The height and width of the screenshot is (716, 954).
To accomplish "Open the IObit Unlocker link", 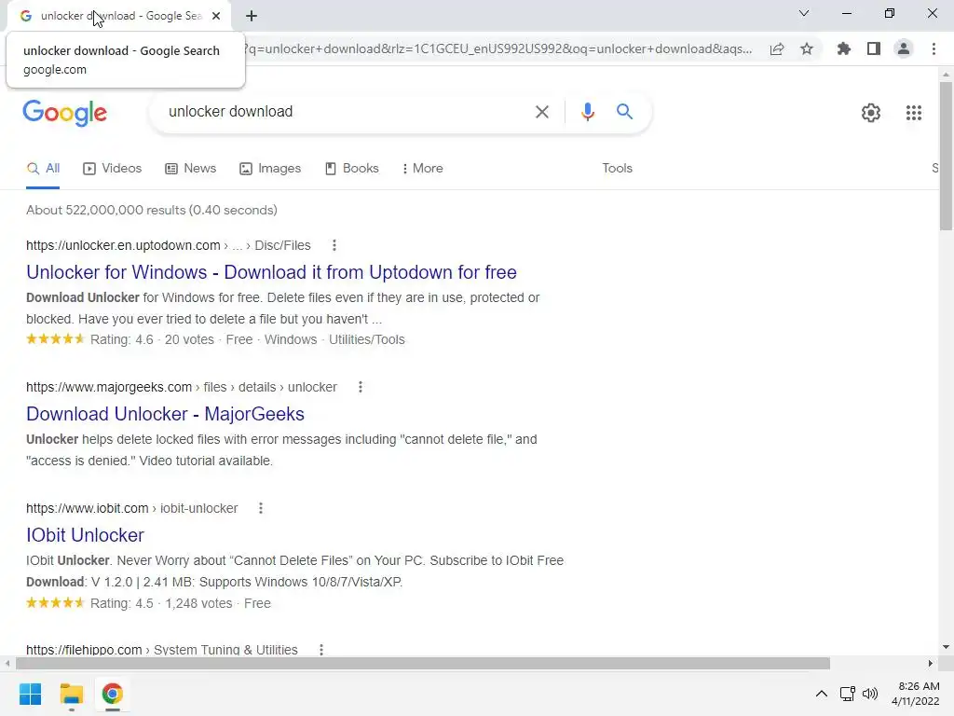I will point(85,535).
